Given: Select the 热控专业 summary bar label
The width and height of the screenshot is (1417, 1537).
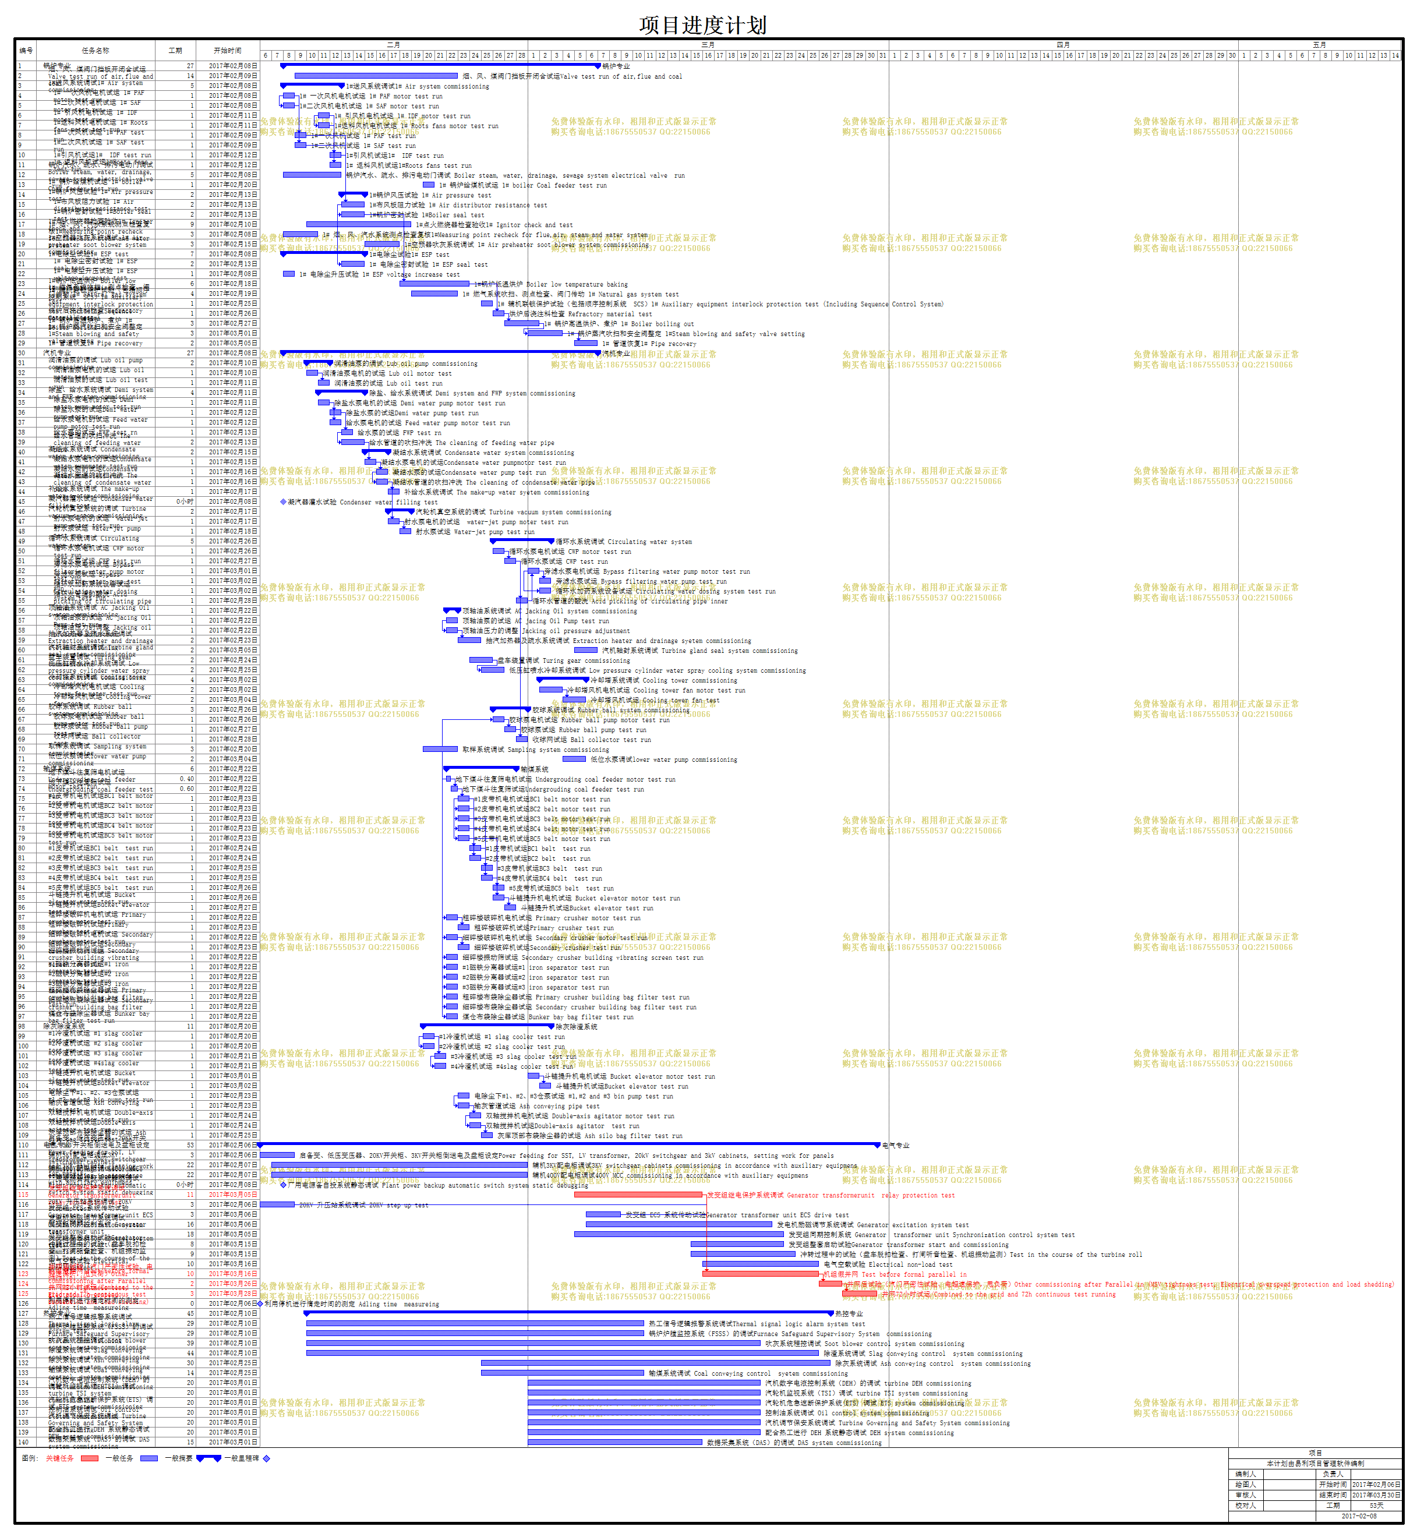Looking at the screenshot, I should [x=849, y=1313].
